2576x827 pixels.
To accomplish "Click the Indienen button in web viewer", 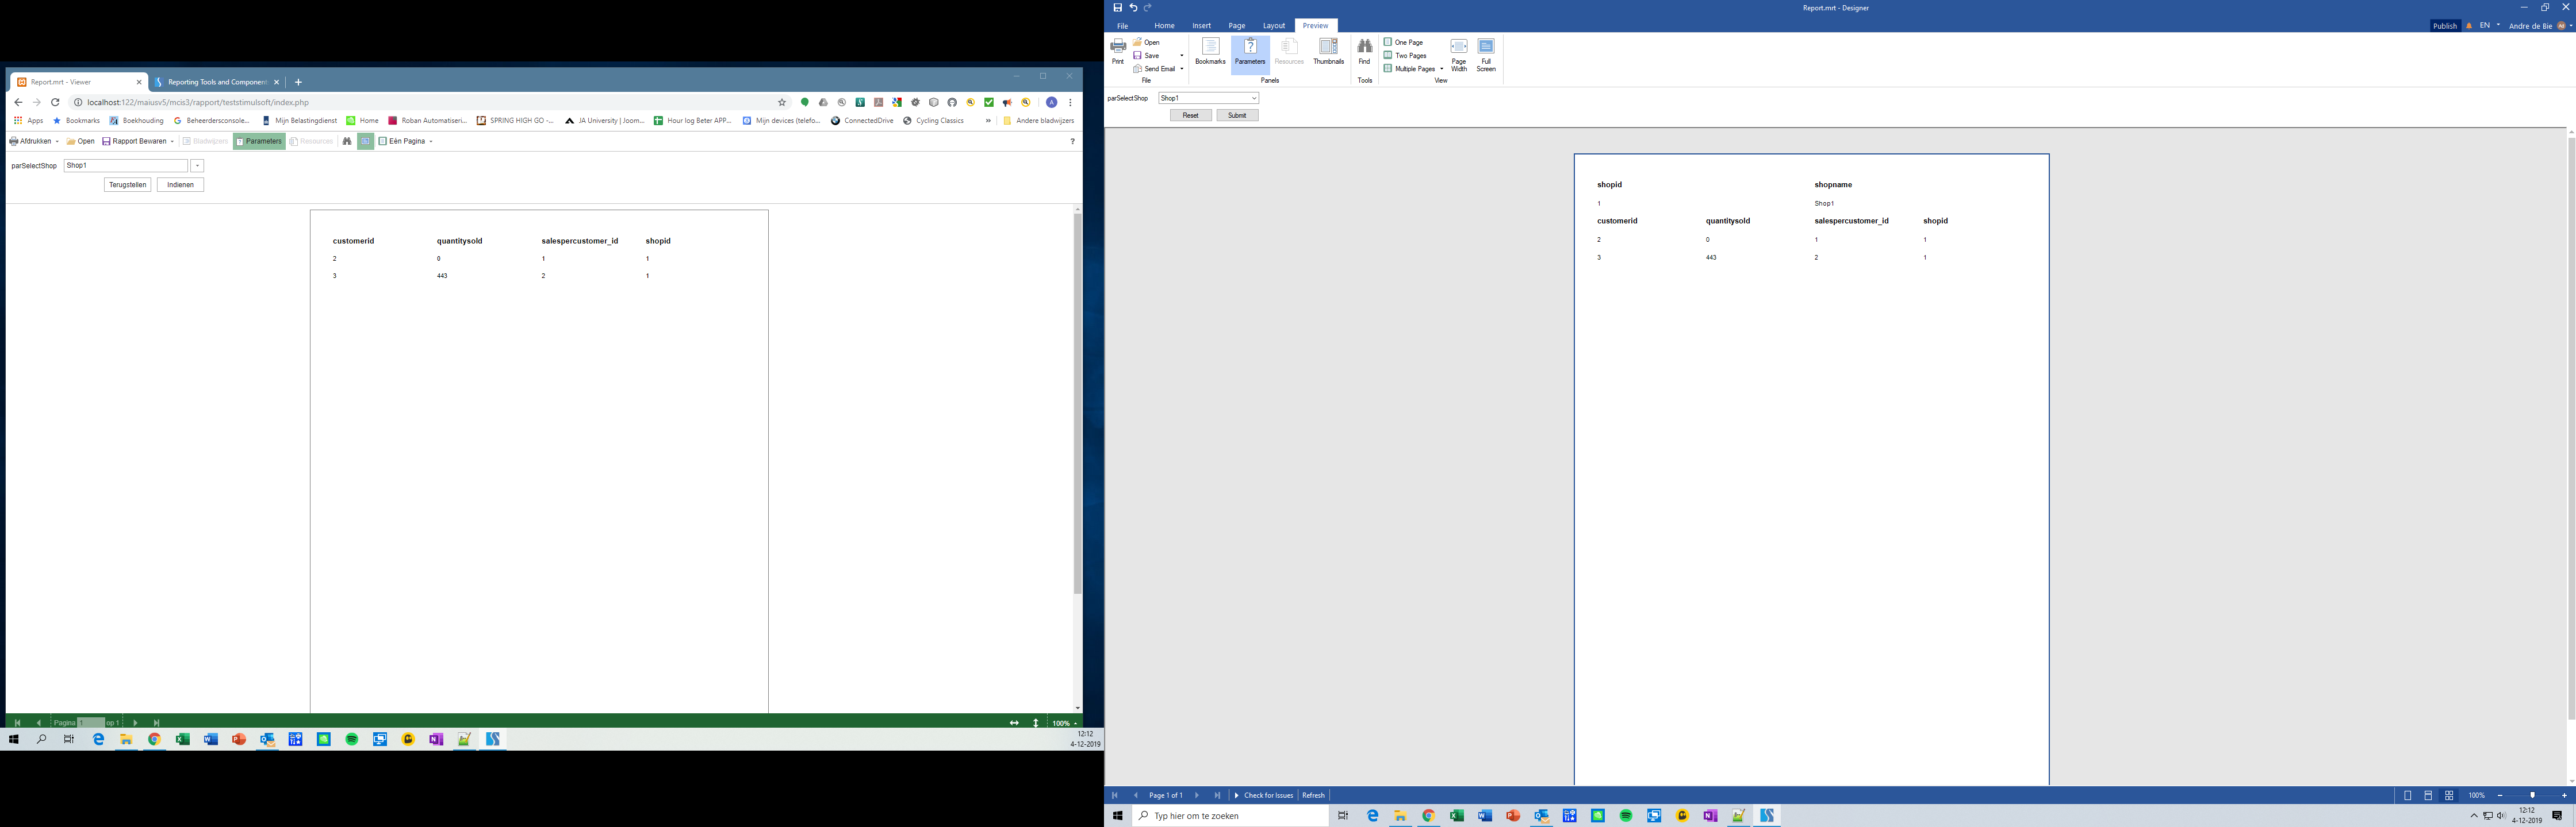I will pos(180,185).
